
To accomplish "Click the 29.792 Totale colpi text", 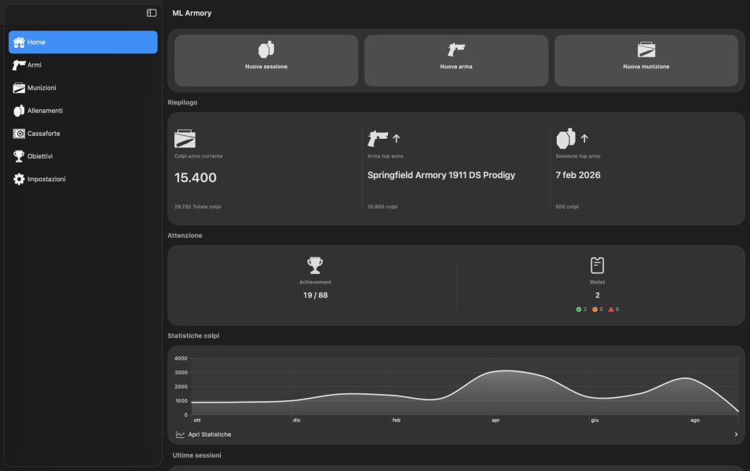I will [x=198, y=206].
